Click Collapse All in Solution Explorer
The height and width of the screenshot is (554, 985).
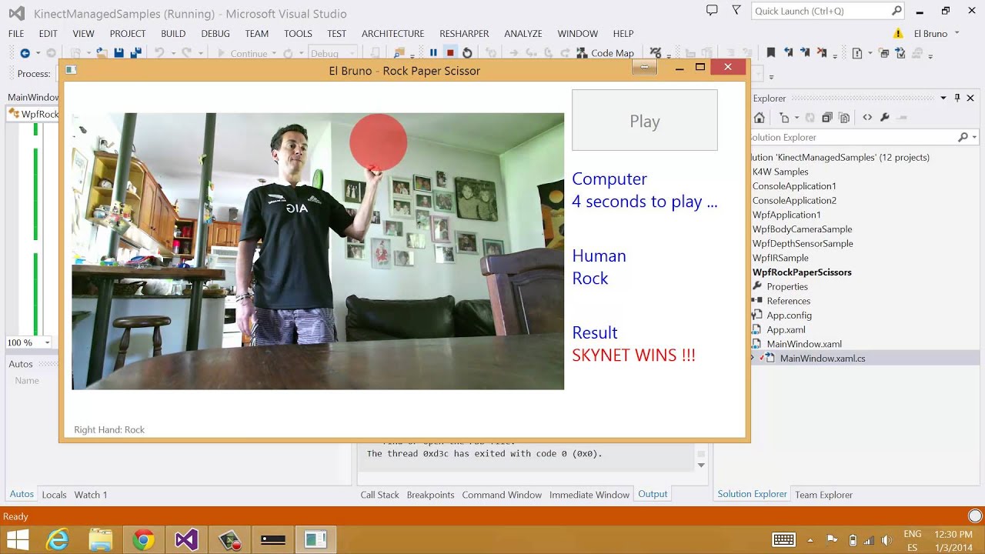point(827,118)
